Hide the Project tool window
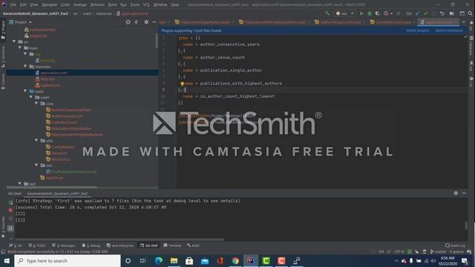This screenshot has width=475, height=267. [x=154, y=22]
